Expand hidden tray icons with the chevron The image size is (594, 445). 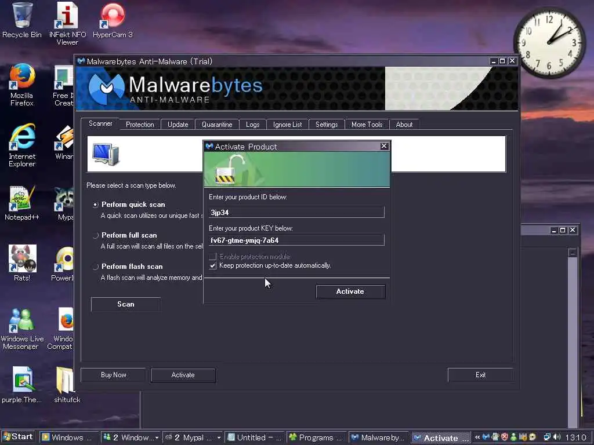point(478,437)
